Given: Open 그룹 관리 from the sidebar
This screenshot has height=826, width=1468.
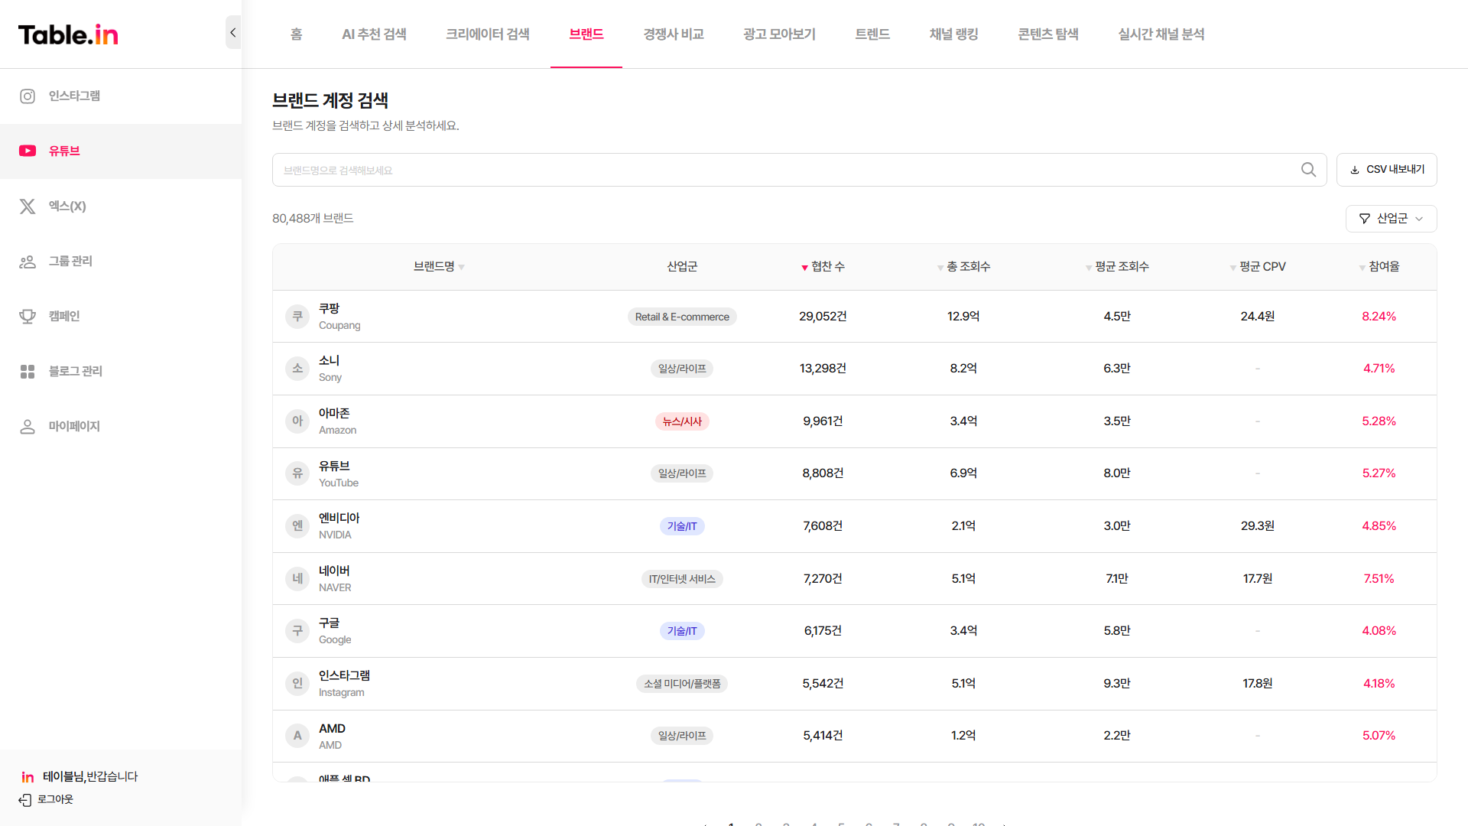Looking at the screenshot, I should click(x=121, y=262).
